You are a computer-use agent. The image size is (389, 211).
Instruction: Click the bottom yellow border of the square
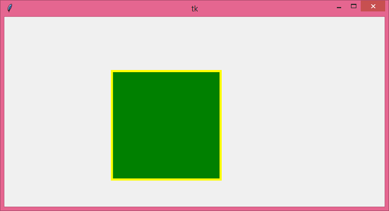(166, 179)
